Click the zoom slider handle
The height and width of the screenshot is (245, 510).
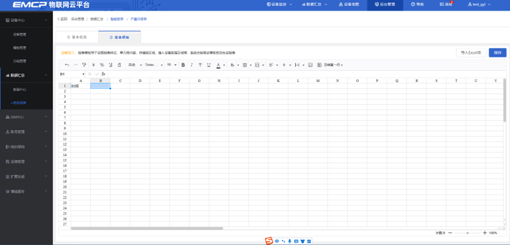click(468, 233)
